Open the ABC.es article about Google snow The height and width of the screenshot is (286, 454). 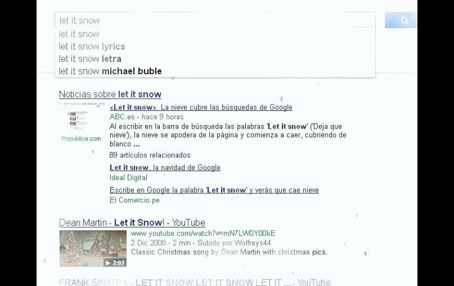[200, 107]
